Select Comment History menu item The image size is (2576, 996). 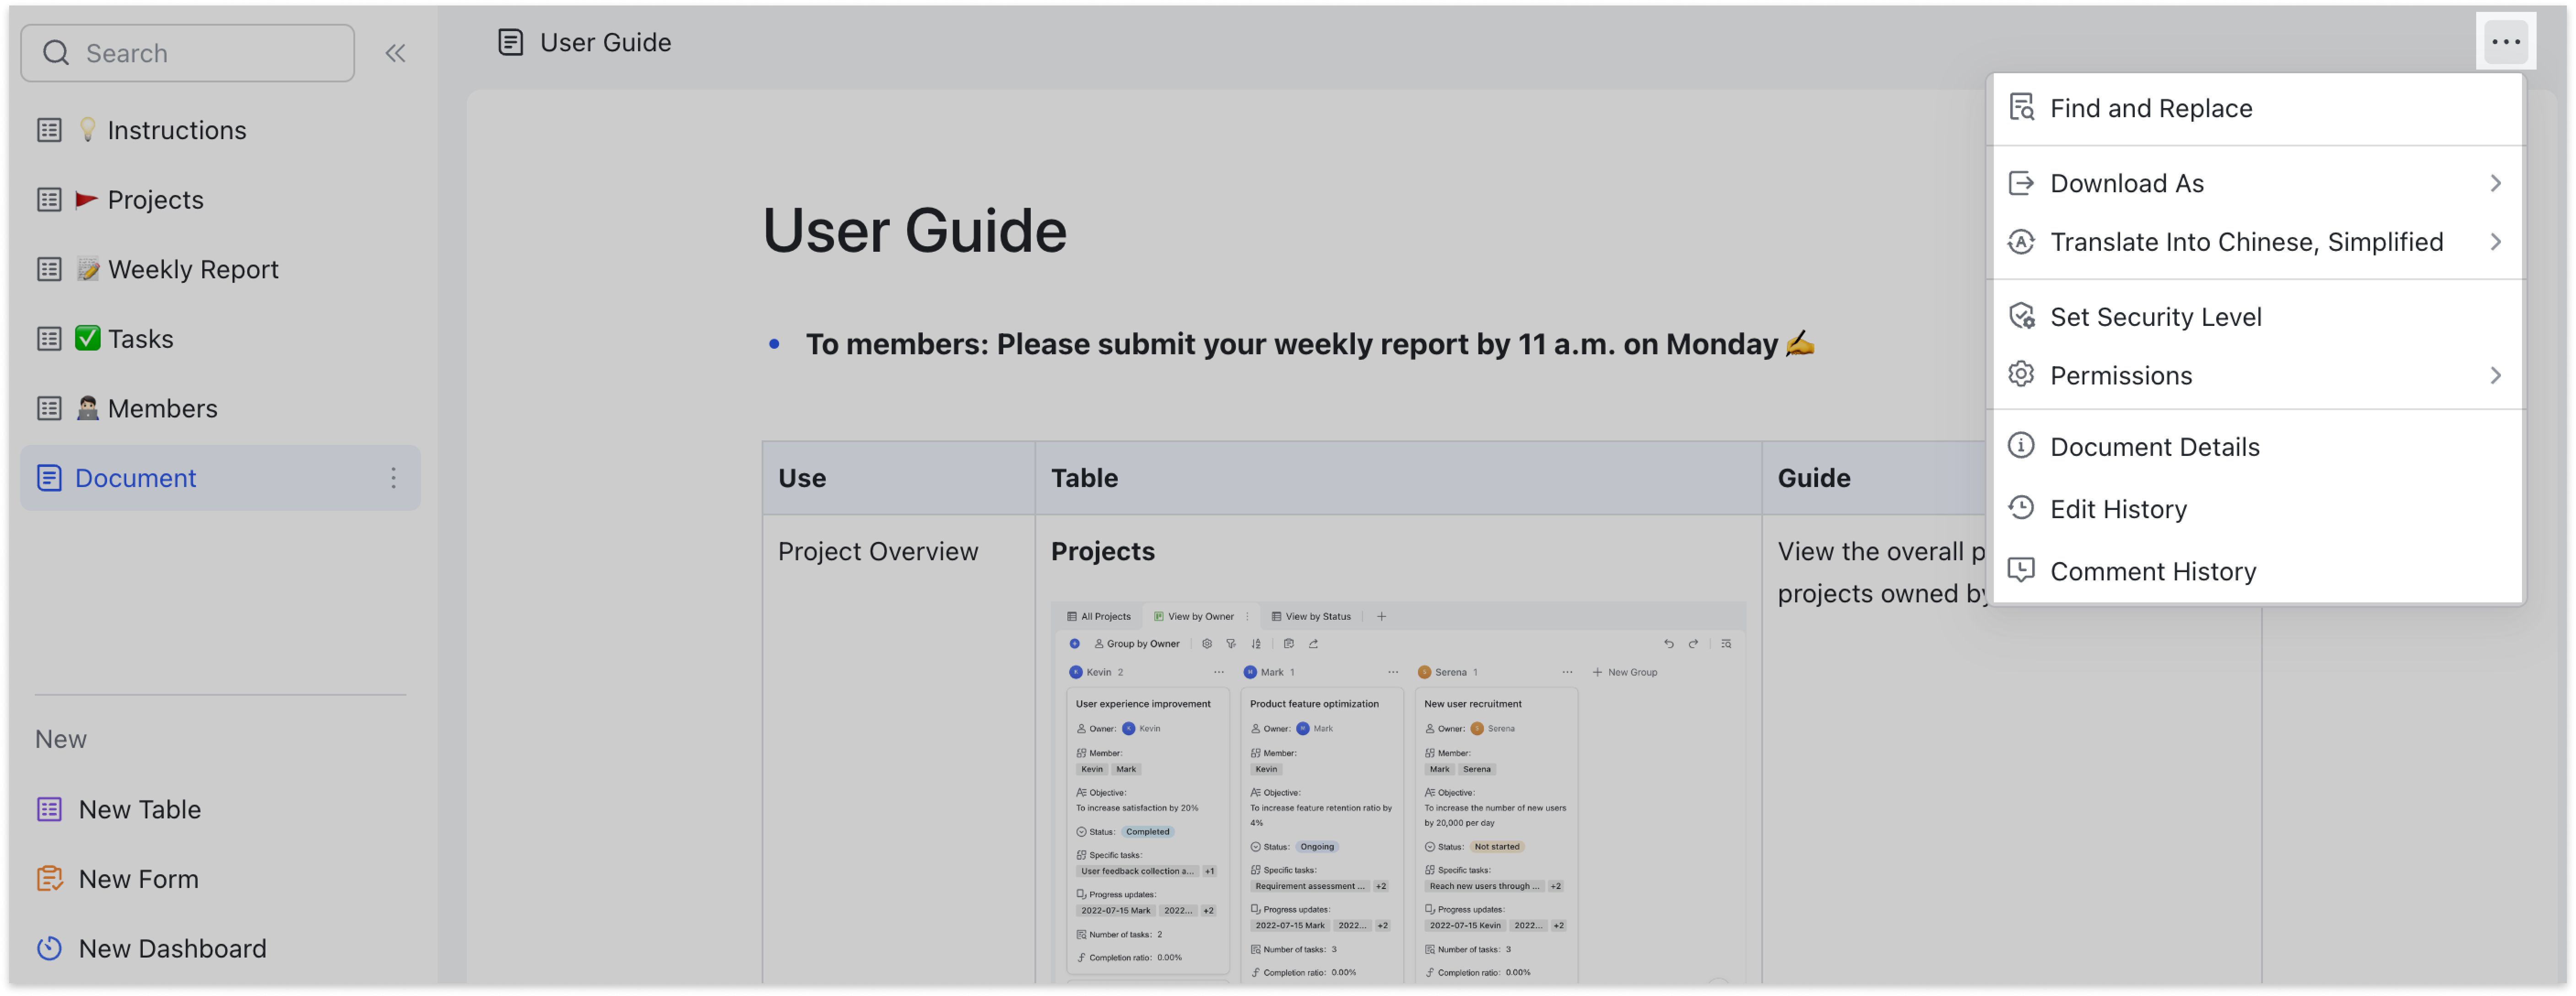pos(2154,570)
